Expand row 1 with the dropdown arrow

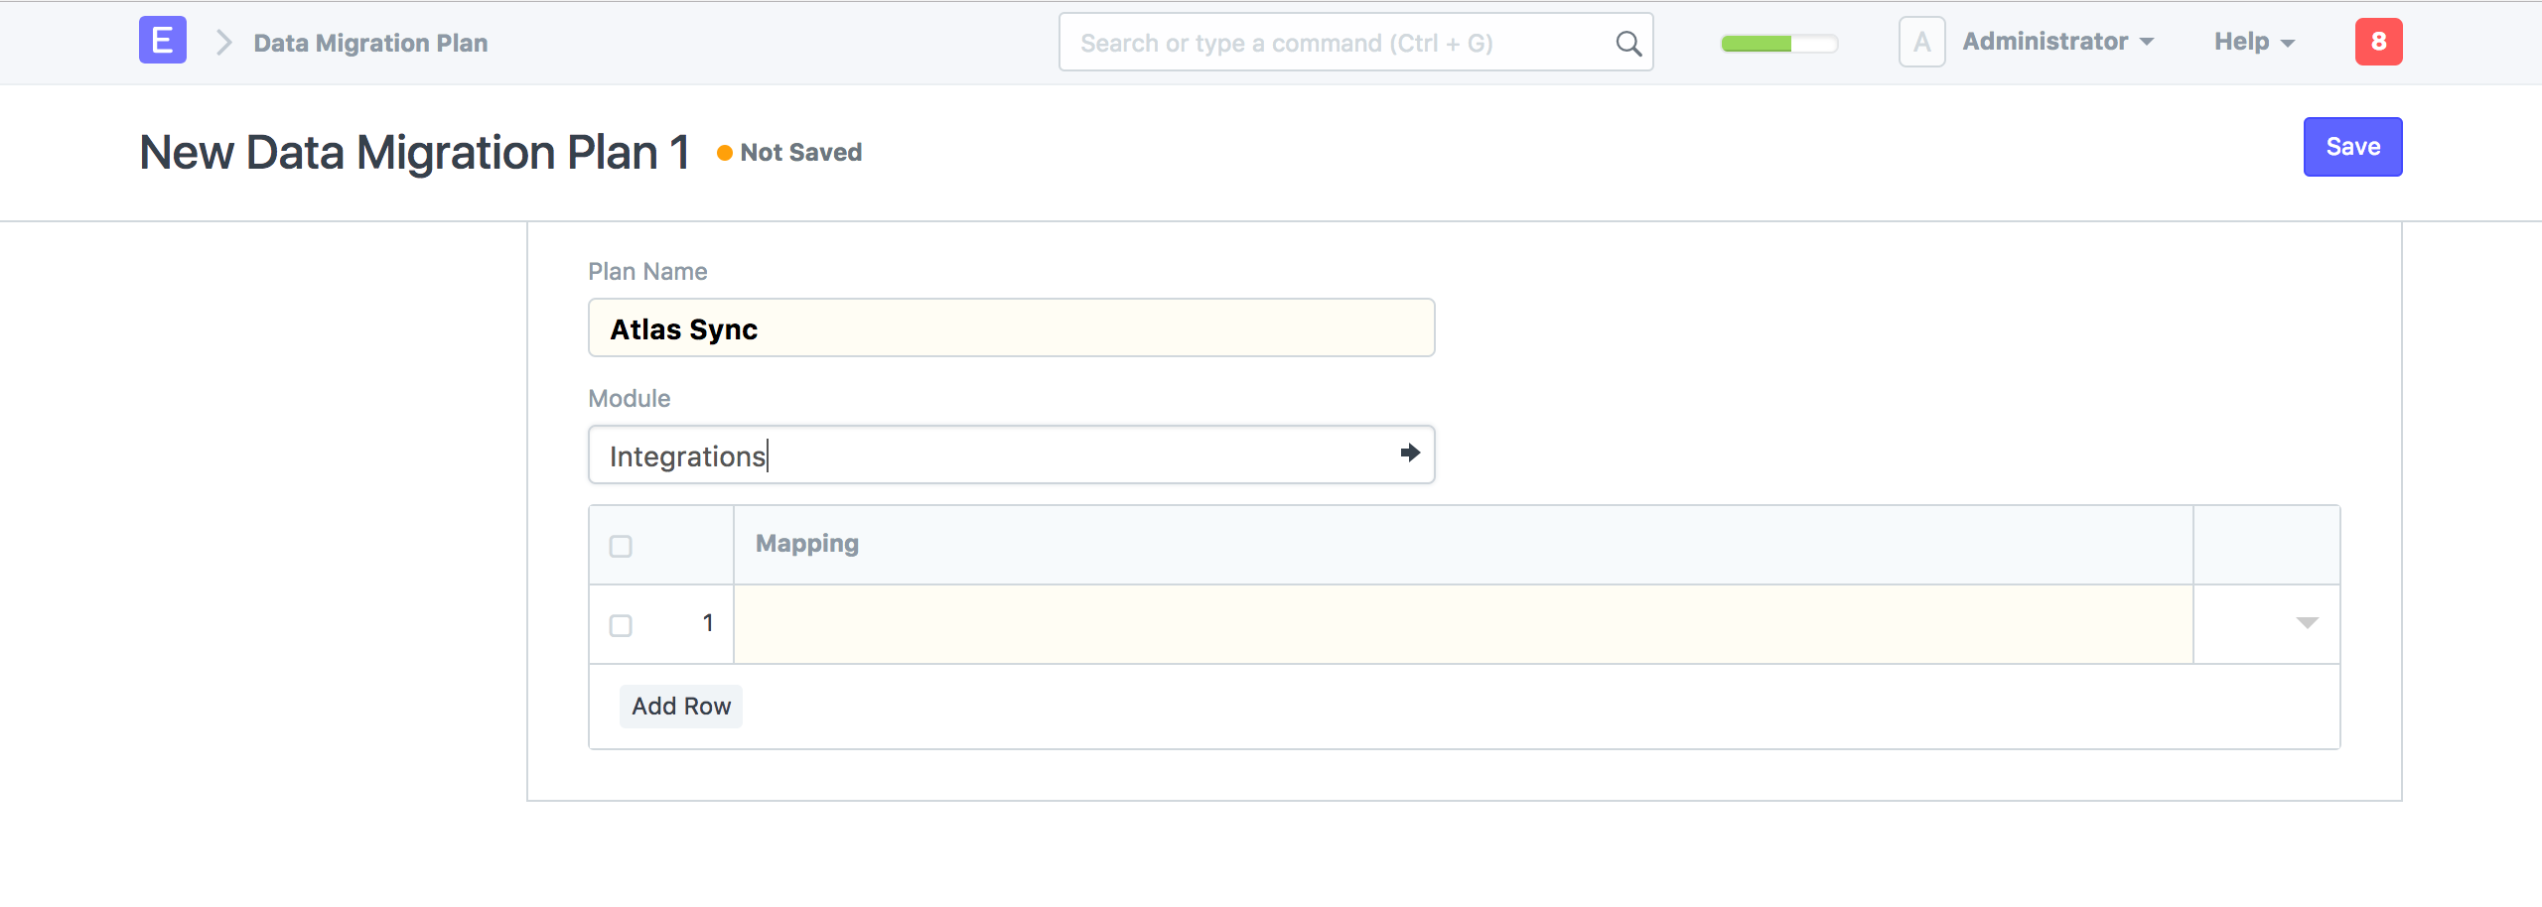pos(2306,623)
